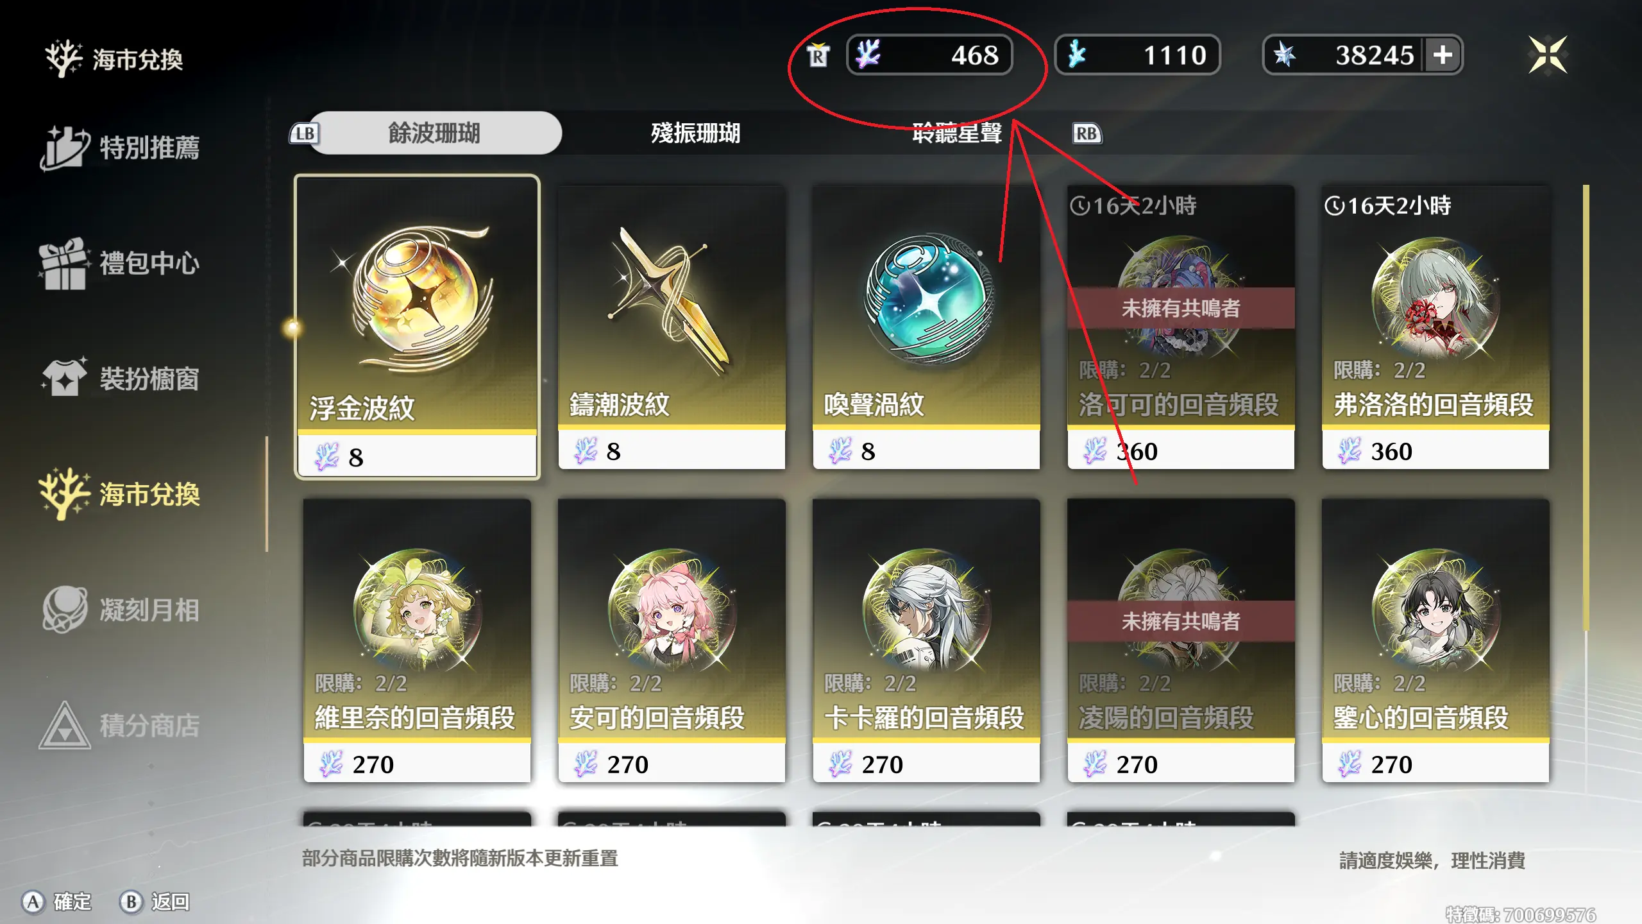Switch to the 殘振珊瑚 tab
1642x924 pixels.
tap(695, 133)
